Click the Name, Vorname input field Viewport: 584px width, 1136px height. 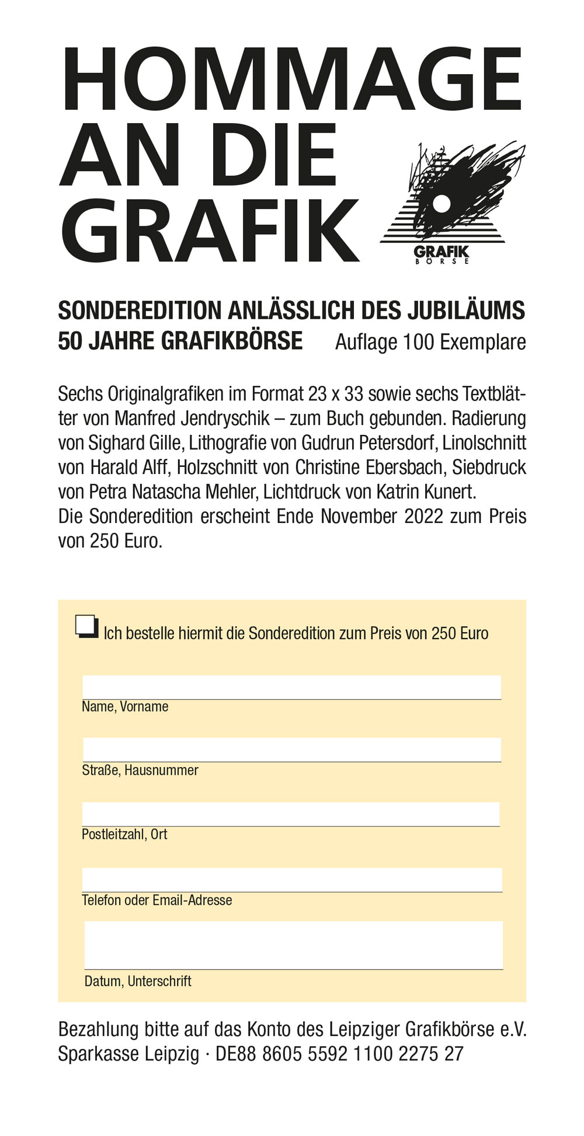coord(291,687)
